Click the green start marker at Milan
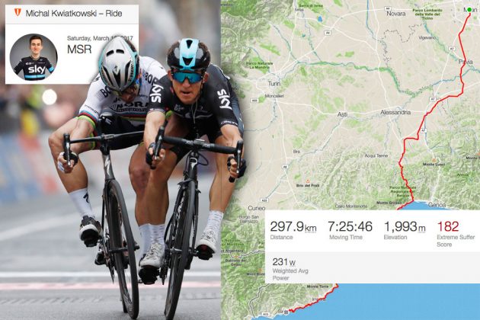The width and height of the screenshot is (480, 320). (469, 10)
